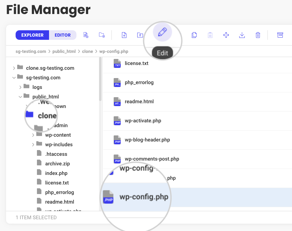Click the Download icon
Image resolution: width=292 pixels, height=231 pixels.
[242, 35]
